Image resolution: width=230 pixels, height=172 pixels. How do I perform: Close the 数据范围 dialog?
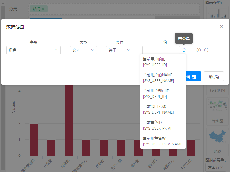(x=221, y=27)
